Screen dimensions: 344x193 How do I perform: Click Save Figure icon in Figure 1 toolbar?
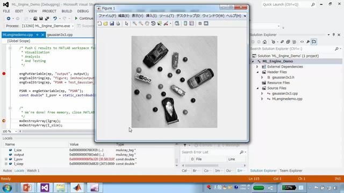click(112, 24)
